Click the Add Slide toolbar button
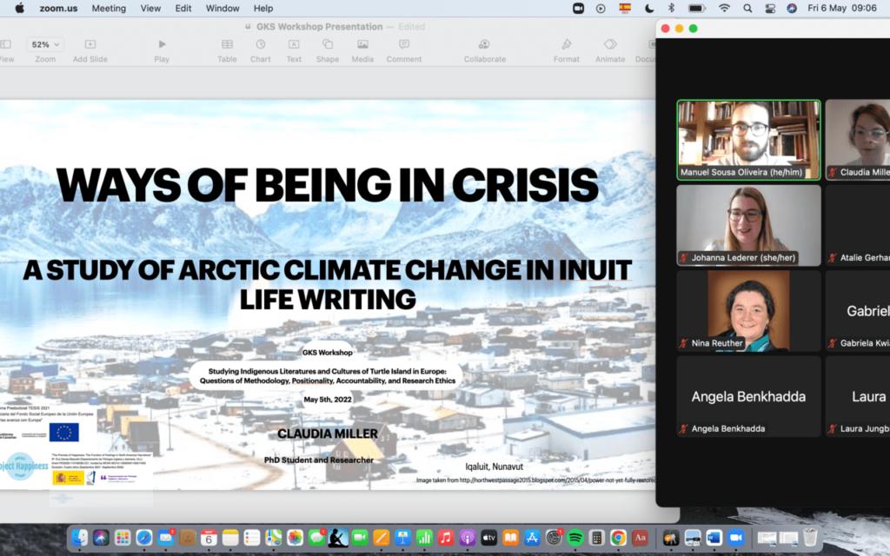The image size is (890, 556). click(x=90, y=44)
